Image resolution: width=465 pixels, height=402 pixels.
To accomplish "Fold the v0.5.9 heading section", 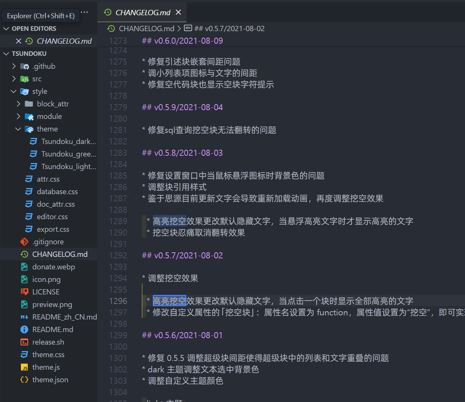I will tap(136, 107).
